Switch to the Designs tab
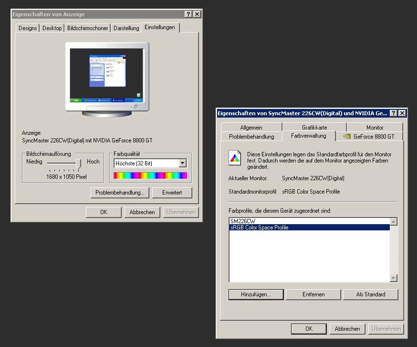This screenshot has width=417, height=347. click(28, 28)
